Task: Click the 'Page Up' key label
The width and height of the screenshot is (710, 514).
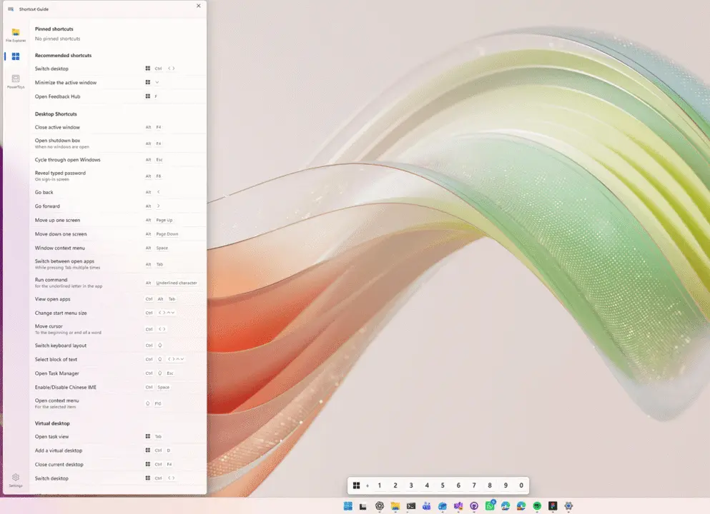Action: [x=164, y=220]
